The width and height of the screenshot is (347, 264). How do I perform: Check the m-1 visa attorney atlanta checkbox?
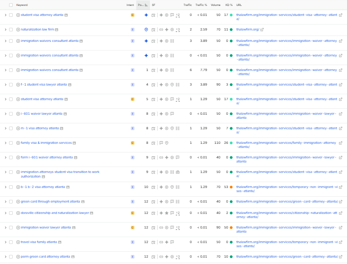(x=11, y=128)
